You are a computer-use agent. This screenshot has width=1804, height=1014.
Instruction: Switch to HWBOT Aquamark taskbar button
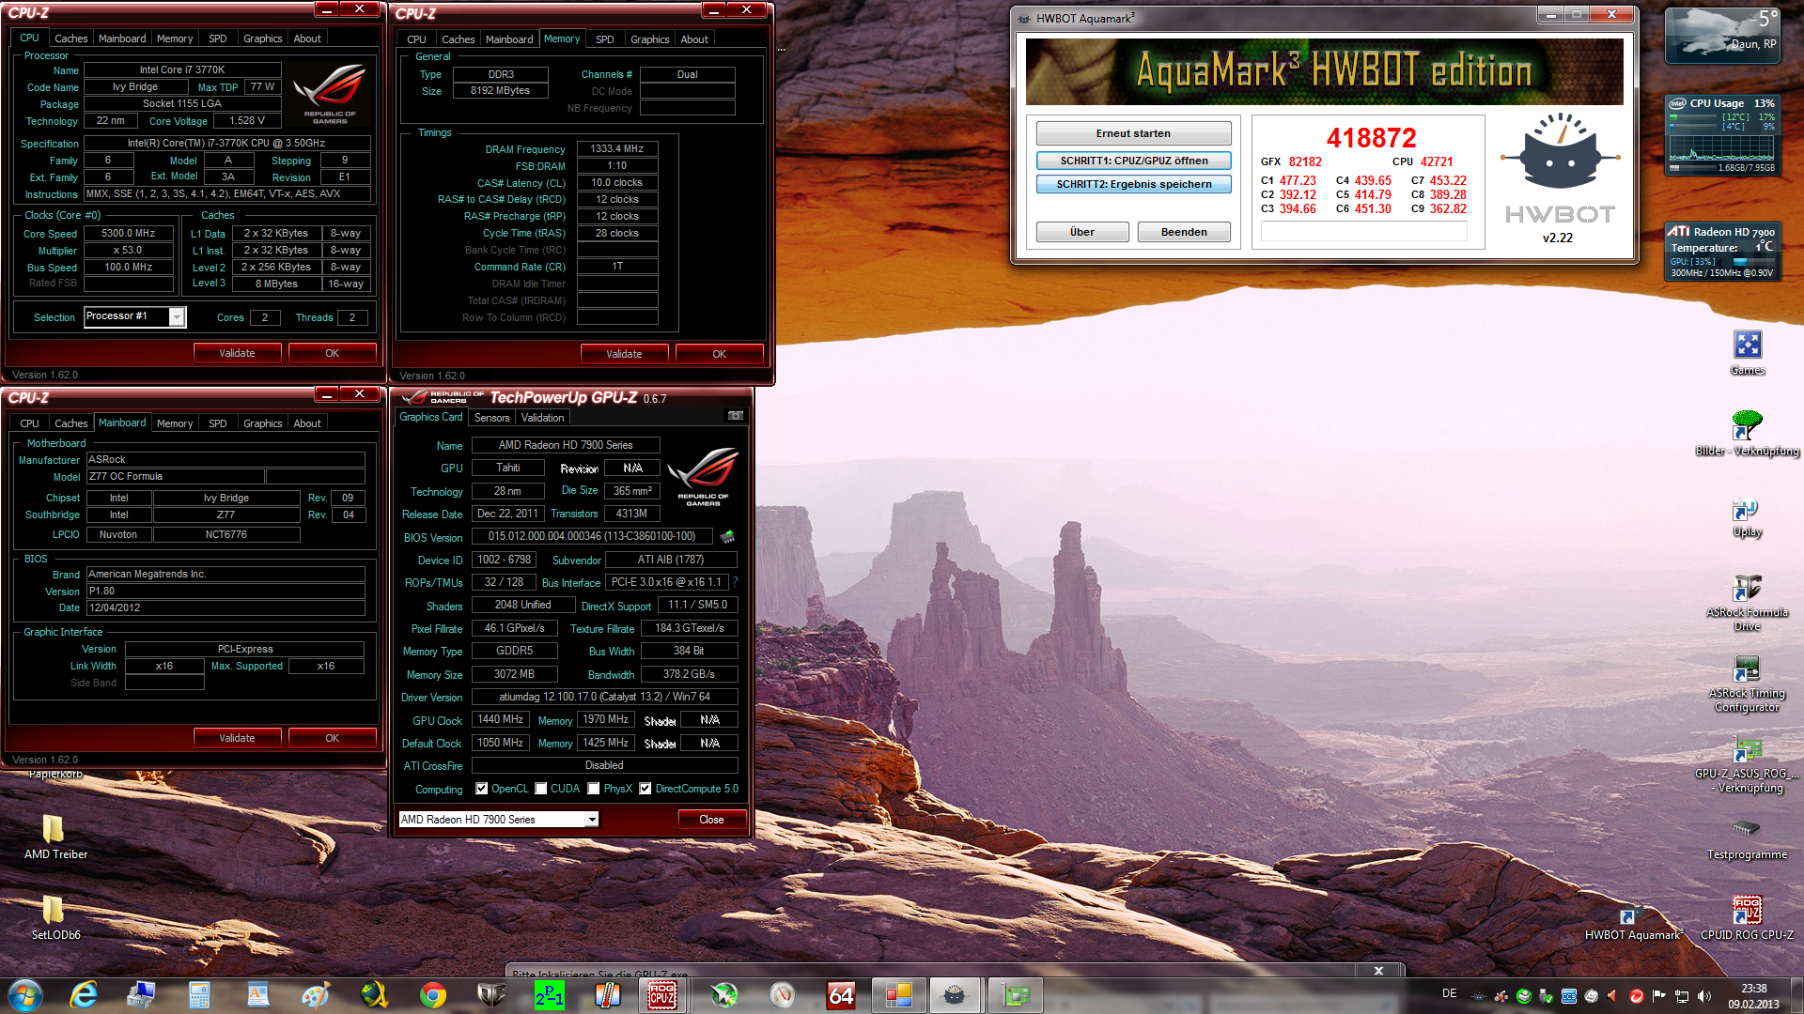point(955,994)
